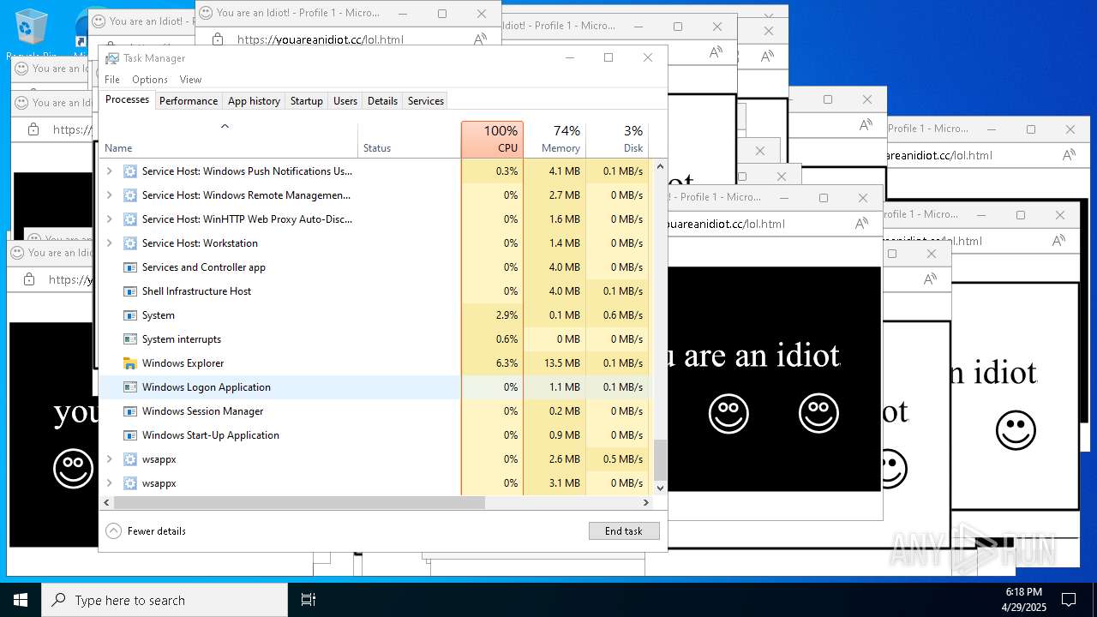
Task: Click the Windows Logon Application icon
Action: (130, 387)
